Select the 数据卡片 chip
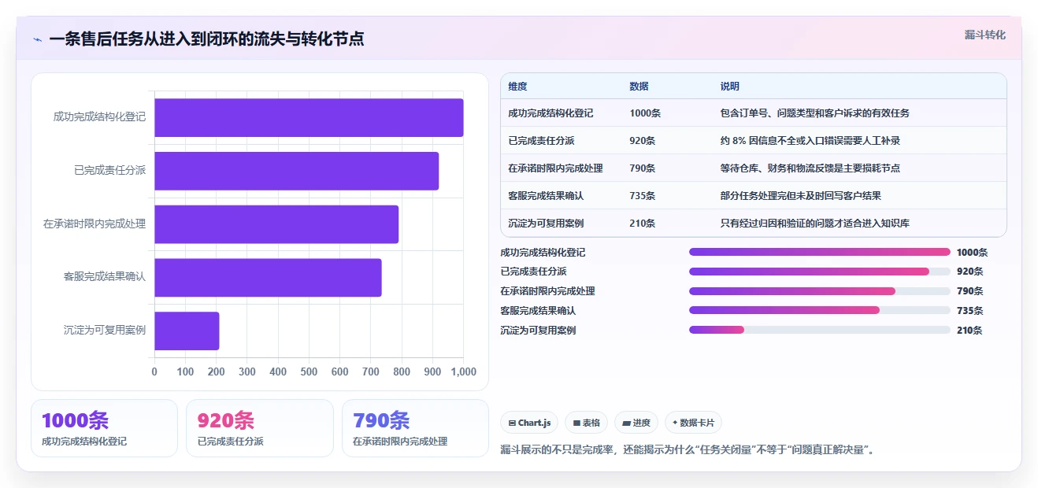Image resolution: width=1038 pixels, height=488 pixels. pos(693,423)
